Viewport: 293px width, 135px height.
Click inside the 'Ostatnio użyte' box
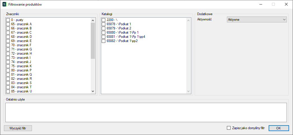click(146, 112)
